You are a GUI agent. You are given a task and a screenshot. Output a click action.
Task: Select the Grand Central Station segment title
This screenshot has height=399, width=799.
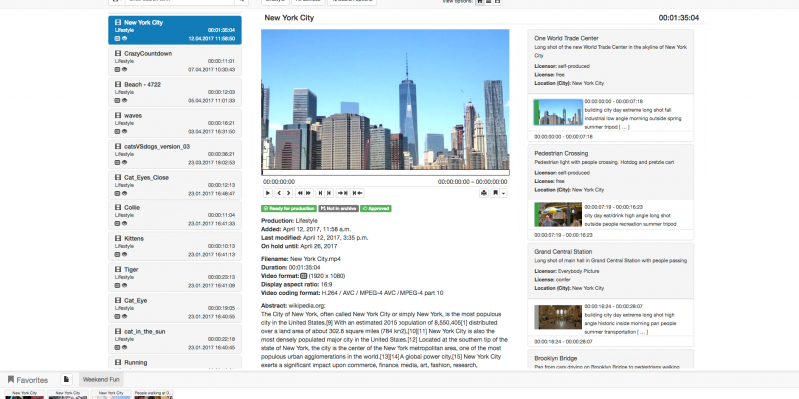pos(563,252)
